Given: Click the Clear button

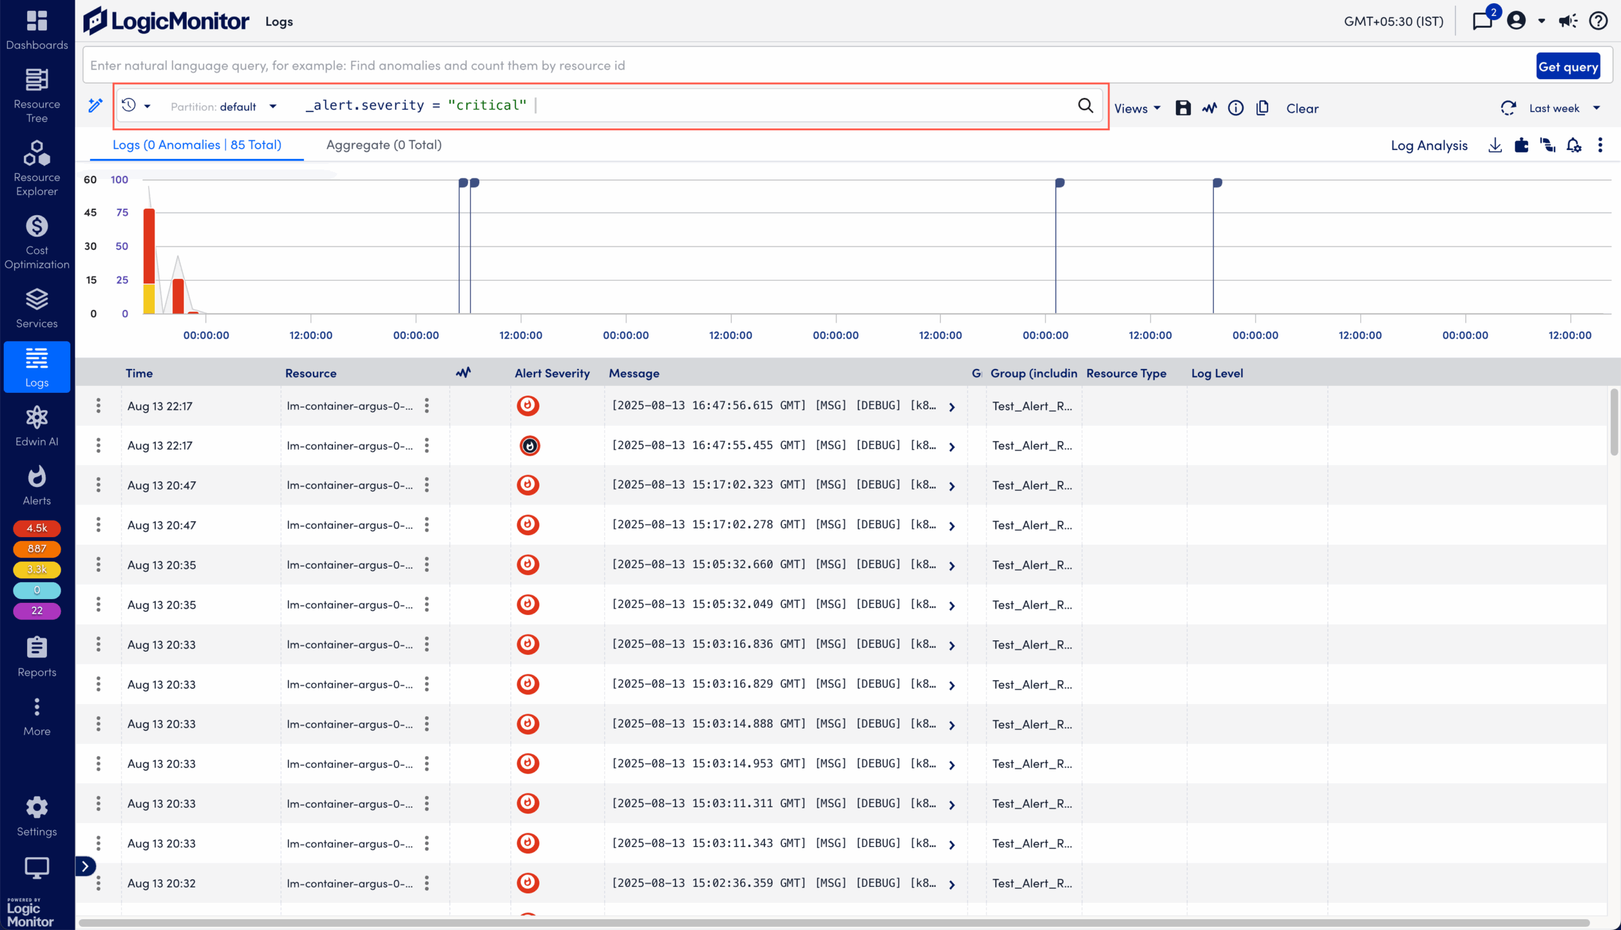Looking at the screenshot, I should (1302, 108).
